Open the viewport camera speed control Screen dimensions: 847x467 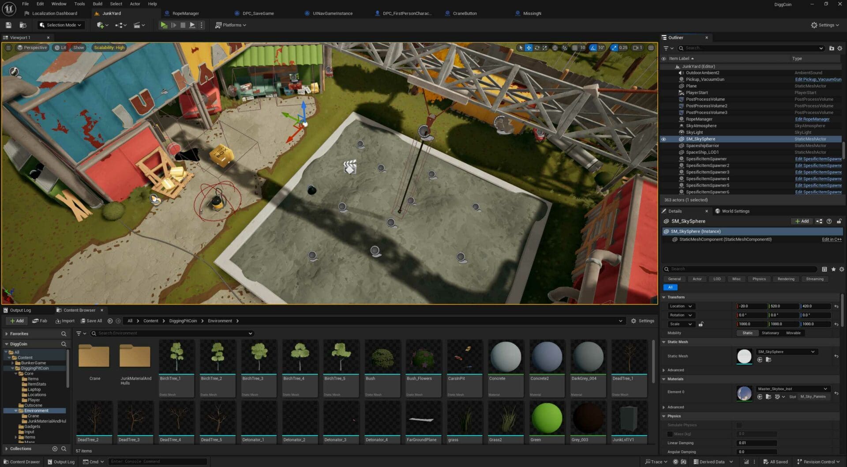coord(637,48)
